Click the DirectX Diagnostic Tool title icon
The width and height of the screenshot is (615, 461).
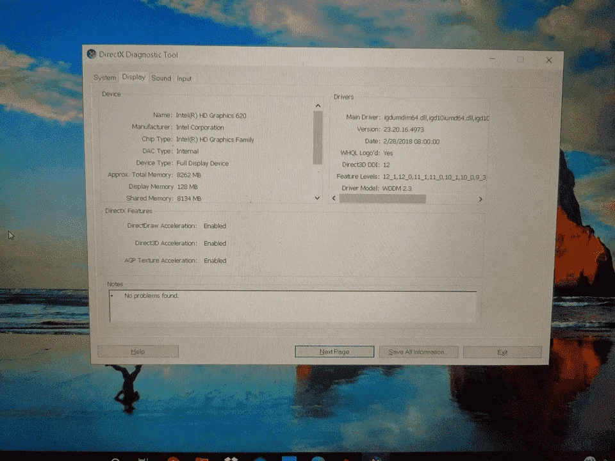pos(92,54)
